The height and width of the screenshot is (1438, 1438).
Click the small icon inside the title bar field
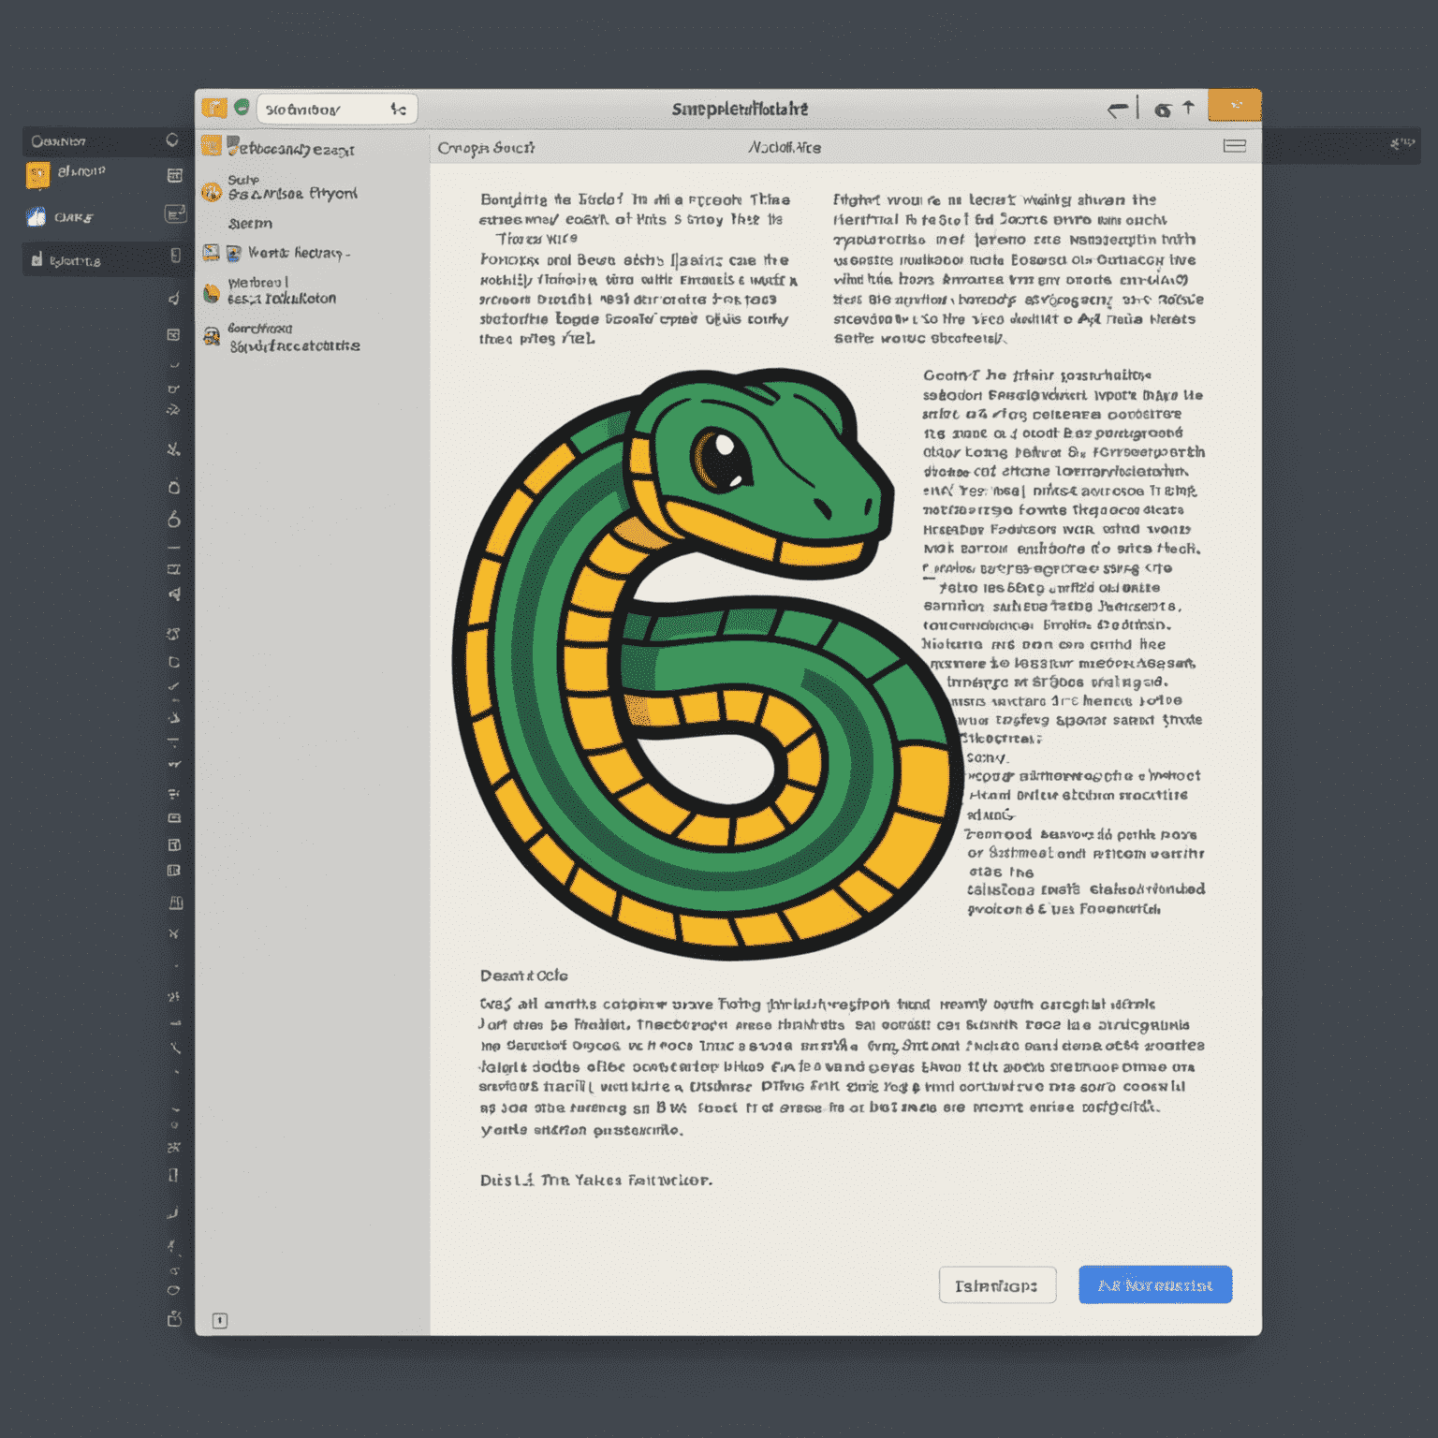[399, 110]
